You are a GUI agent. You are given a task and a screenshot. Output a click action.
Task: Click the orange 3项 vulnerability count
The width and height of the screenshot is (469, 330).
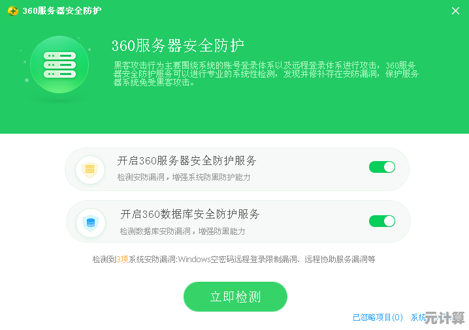tap(122, 259)
